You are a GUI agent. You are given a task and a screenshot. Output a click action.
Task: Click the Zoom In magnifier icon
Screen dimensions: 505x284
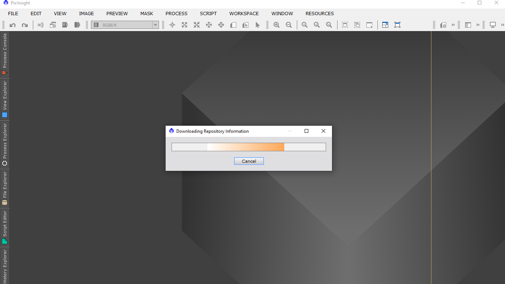(277, 25)
